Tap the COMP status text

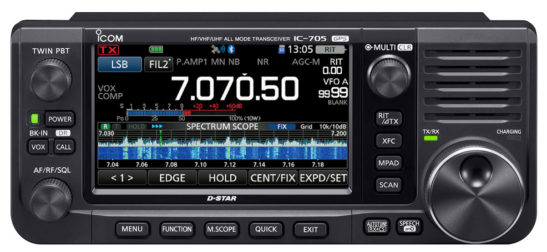click(x=110, y=96)
